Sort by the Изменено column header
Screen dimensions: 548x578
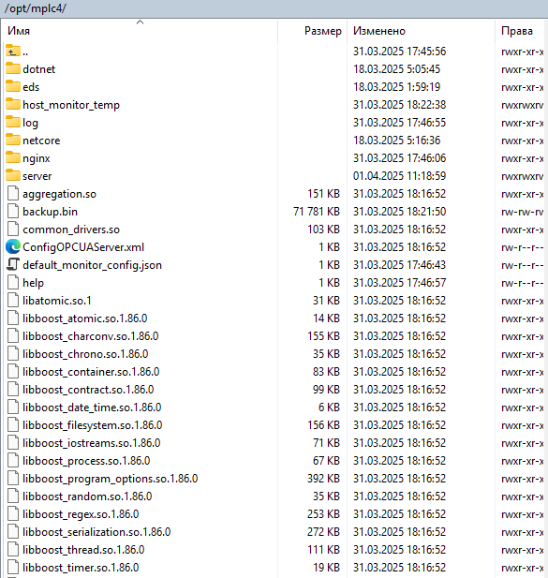click(421, 31)
